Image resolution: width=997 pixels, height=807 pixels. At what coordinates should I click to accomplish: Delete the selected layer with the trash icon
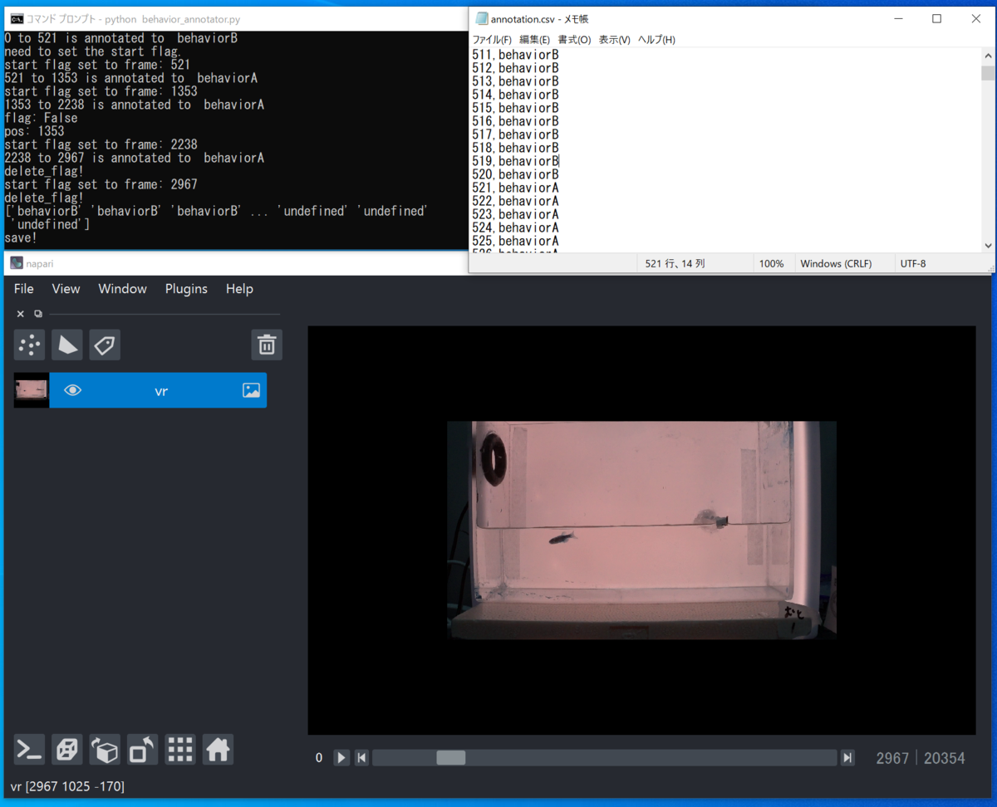[267, 345]
